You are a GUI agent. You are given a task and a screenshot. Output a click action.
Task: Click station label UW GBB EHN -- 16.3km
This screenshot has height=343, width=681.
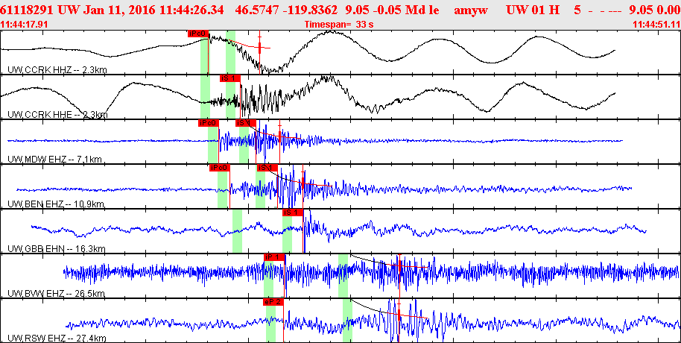point(56,249)
